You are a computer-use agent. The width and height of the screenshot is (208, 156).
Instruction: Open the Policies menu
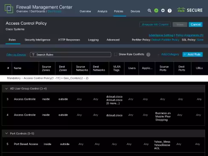[x=118, y=12]
